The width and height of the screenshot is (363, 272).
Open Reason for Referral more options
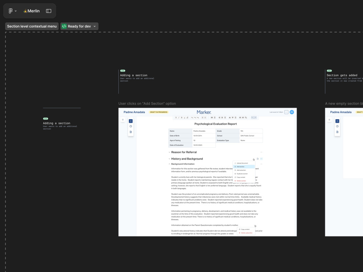tap(261, 152)
